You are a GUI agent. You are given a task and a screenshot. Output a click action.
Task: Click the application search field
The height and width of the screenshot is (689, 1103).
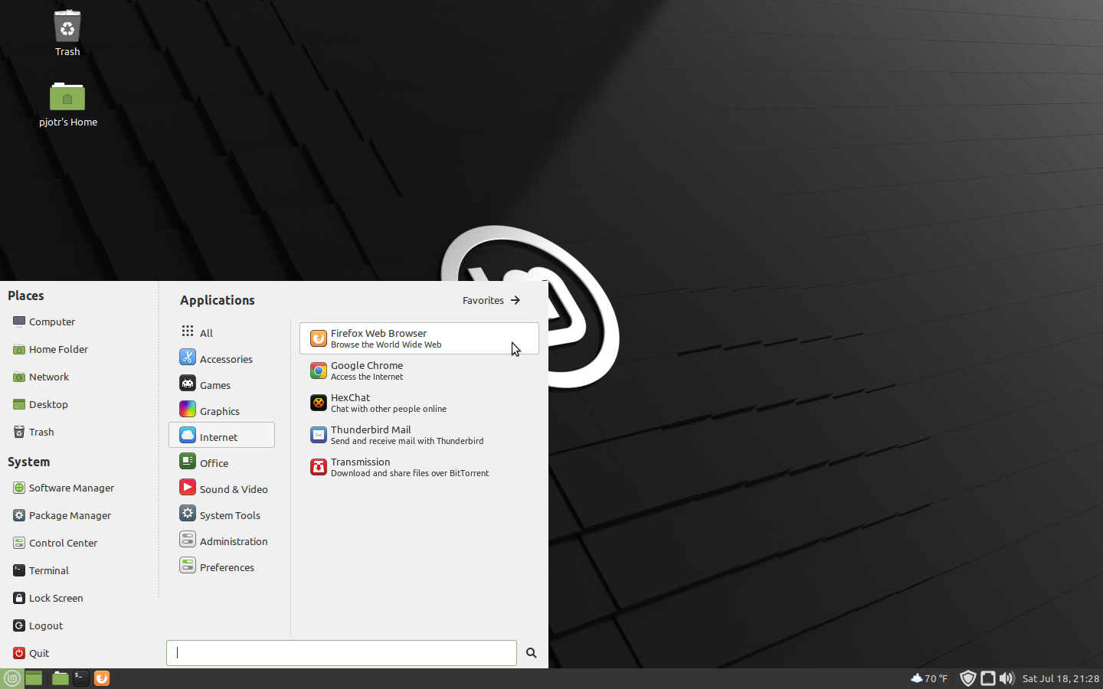[x=341, y=653]
